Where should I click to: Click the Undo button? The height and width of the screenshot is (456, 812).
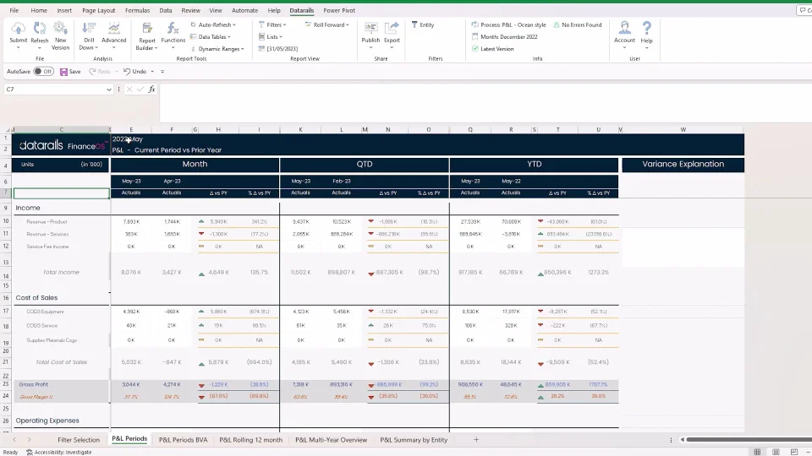coord(135,72)
